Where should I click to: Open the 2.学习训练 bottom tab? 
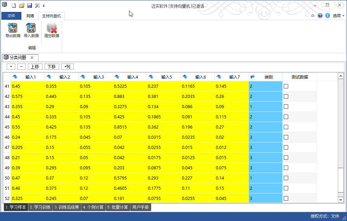click(x=40, y=207)
